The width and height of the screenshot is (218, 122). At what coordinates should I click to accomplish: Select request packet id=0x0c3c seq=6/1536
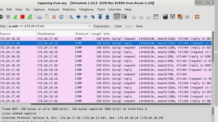[106, 101]
